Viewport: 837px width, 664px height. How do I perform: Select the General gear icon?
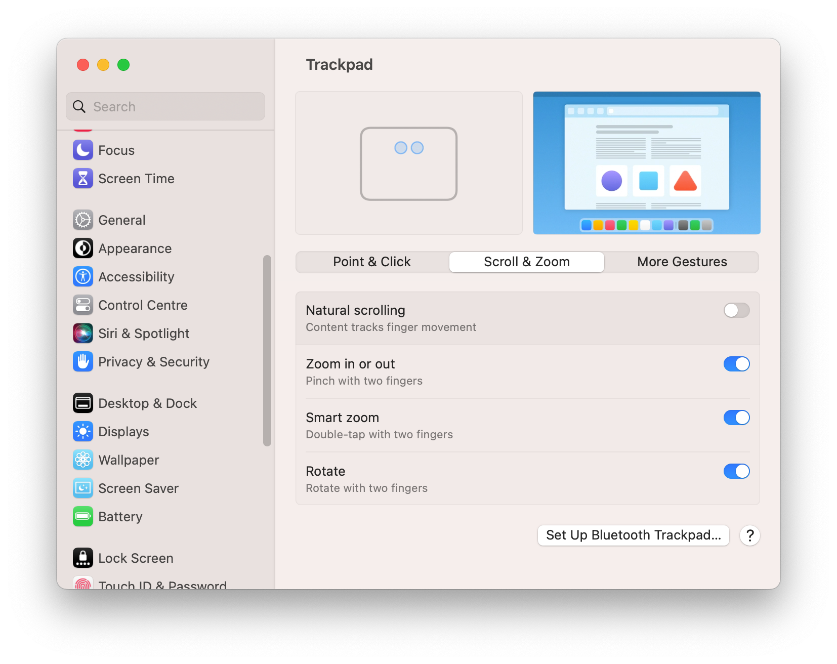pos(83,220)
